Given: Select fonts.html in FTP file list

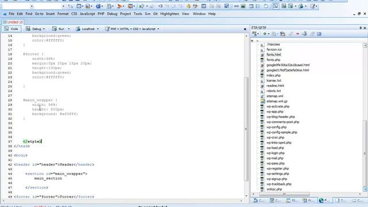Looking at the screenshot, I should point(274,55).
